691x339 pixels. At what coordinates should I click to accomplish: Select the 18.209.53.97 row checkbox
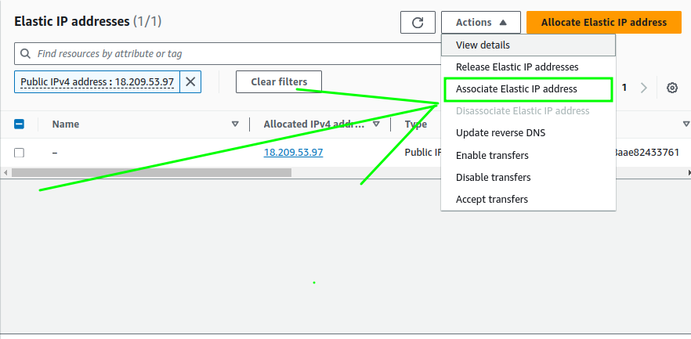(20, 153)
